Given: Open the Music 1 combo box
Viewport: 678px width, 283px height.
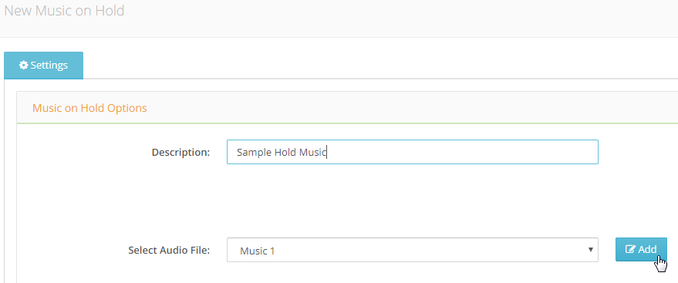Looking at the screenshot, I should [413, 250].
